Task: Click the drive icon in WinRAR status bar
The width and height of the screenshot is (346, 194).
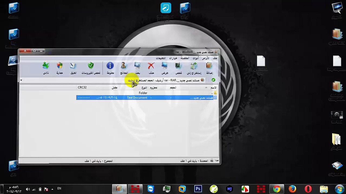Action: pos(216,161)
